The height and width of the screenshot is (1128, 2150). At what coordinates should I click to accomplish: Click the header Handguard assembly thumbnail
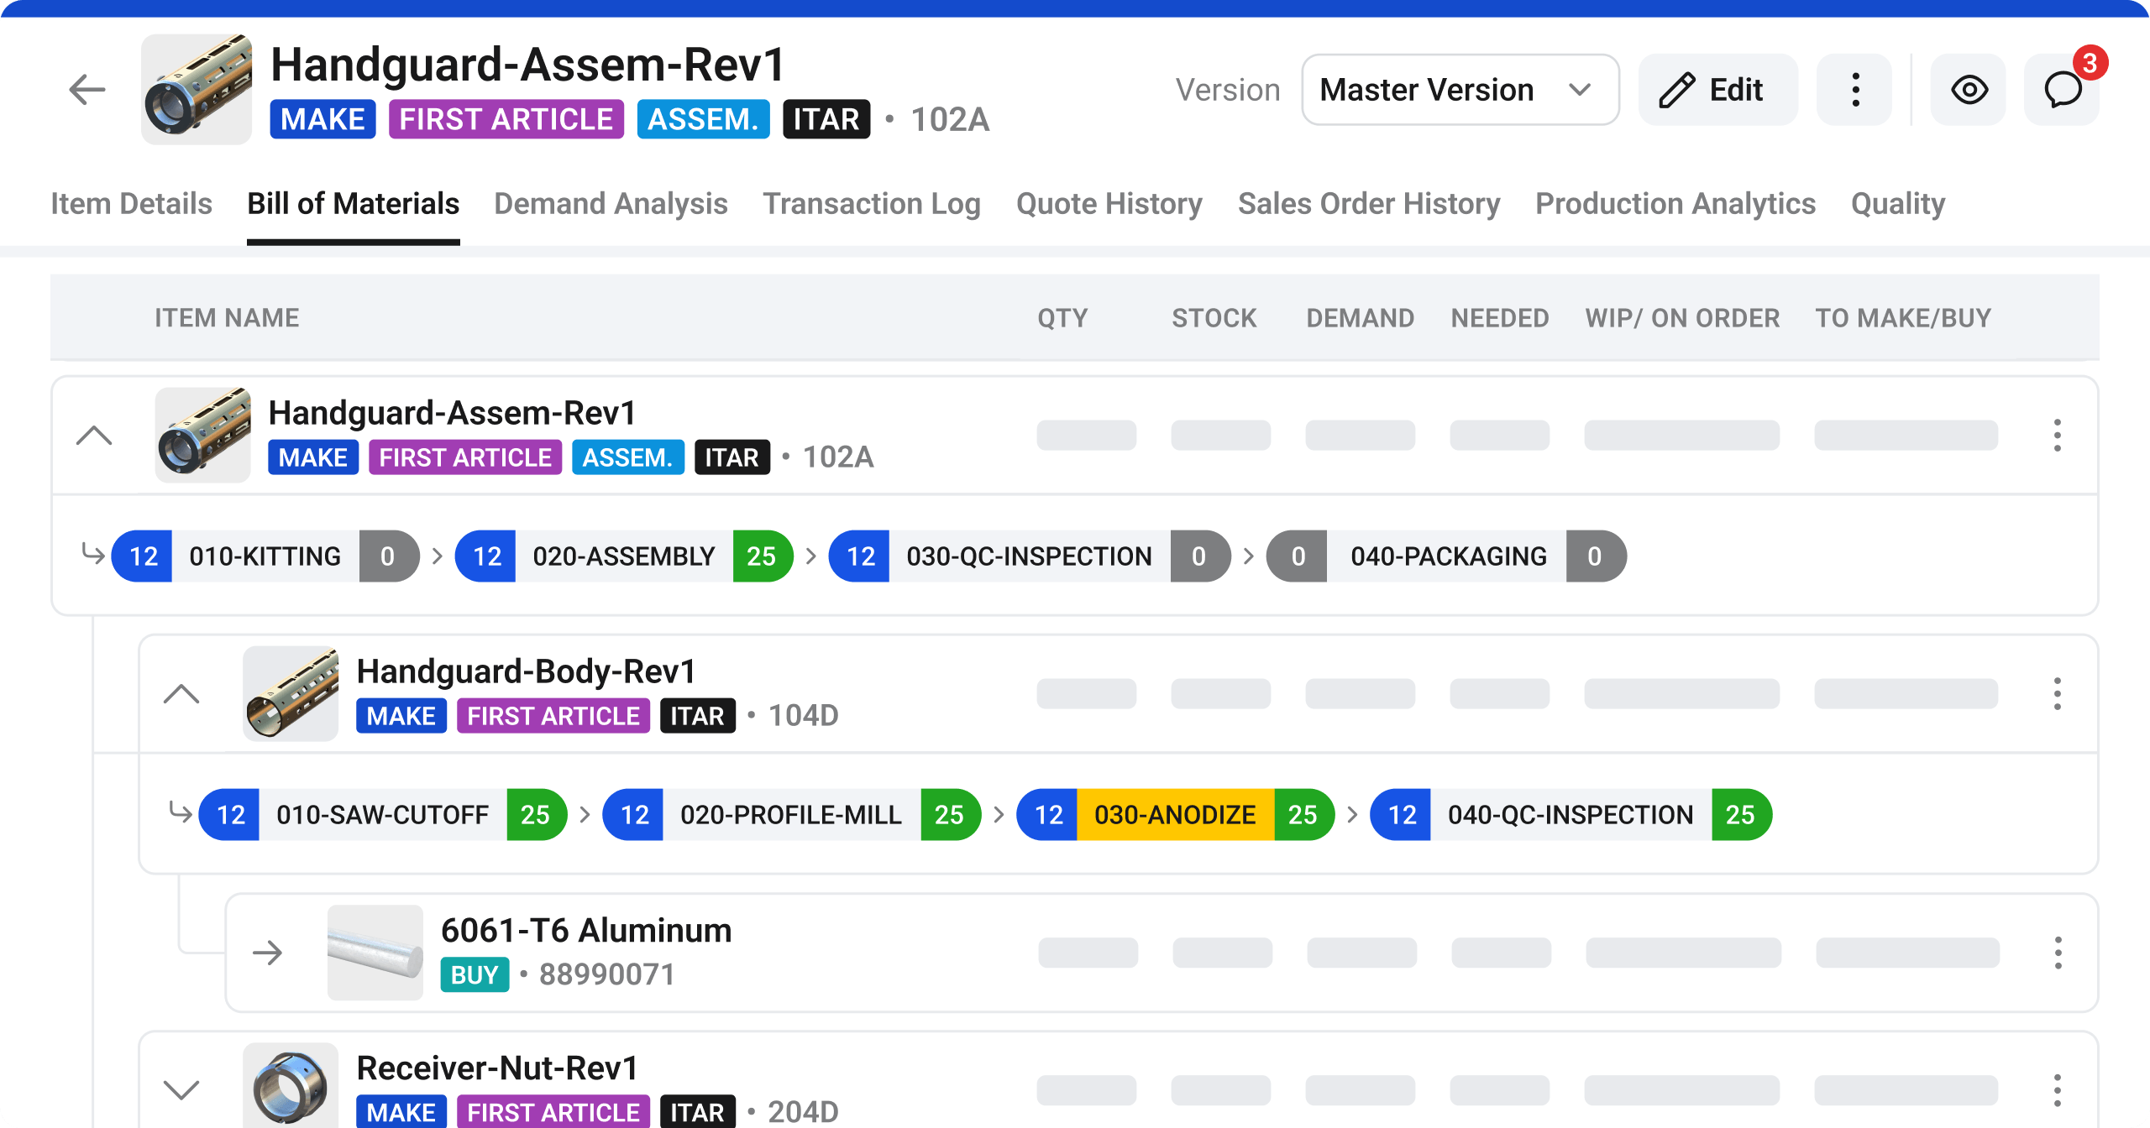[x=197, y=90]
